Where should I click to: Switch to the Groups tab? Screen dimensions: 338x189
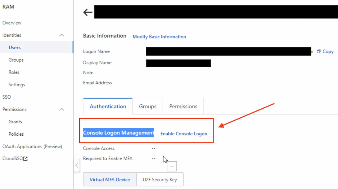coord(148,106)
